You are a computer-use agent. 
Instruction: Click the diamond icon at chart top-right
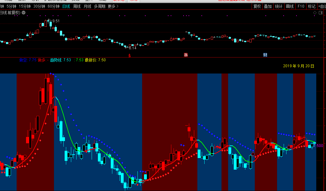(315, 13)
